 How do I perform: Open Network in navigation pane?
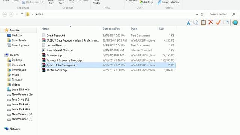(15, 129)
